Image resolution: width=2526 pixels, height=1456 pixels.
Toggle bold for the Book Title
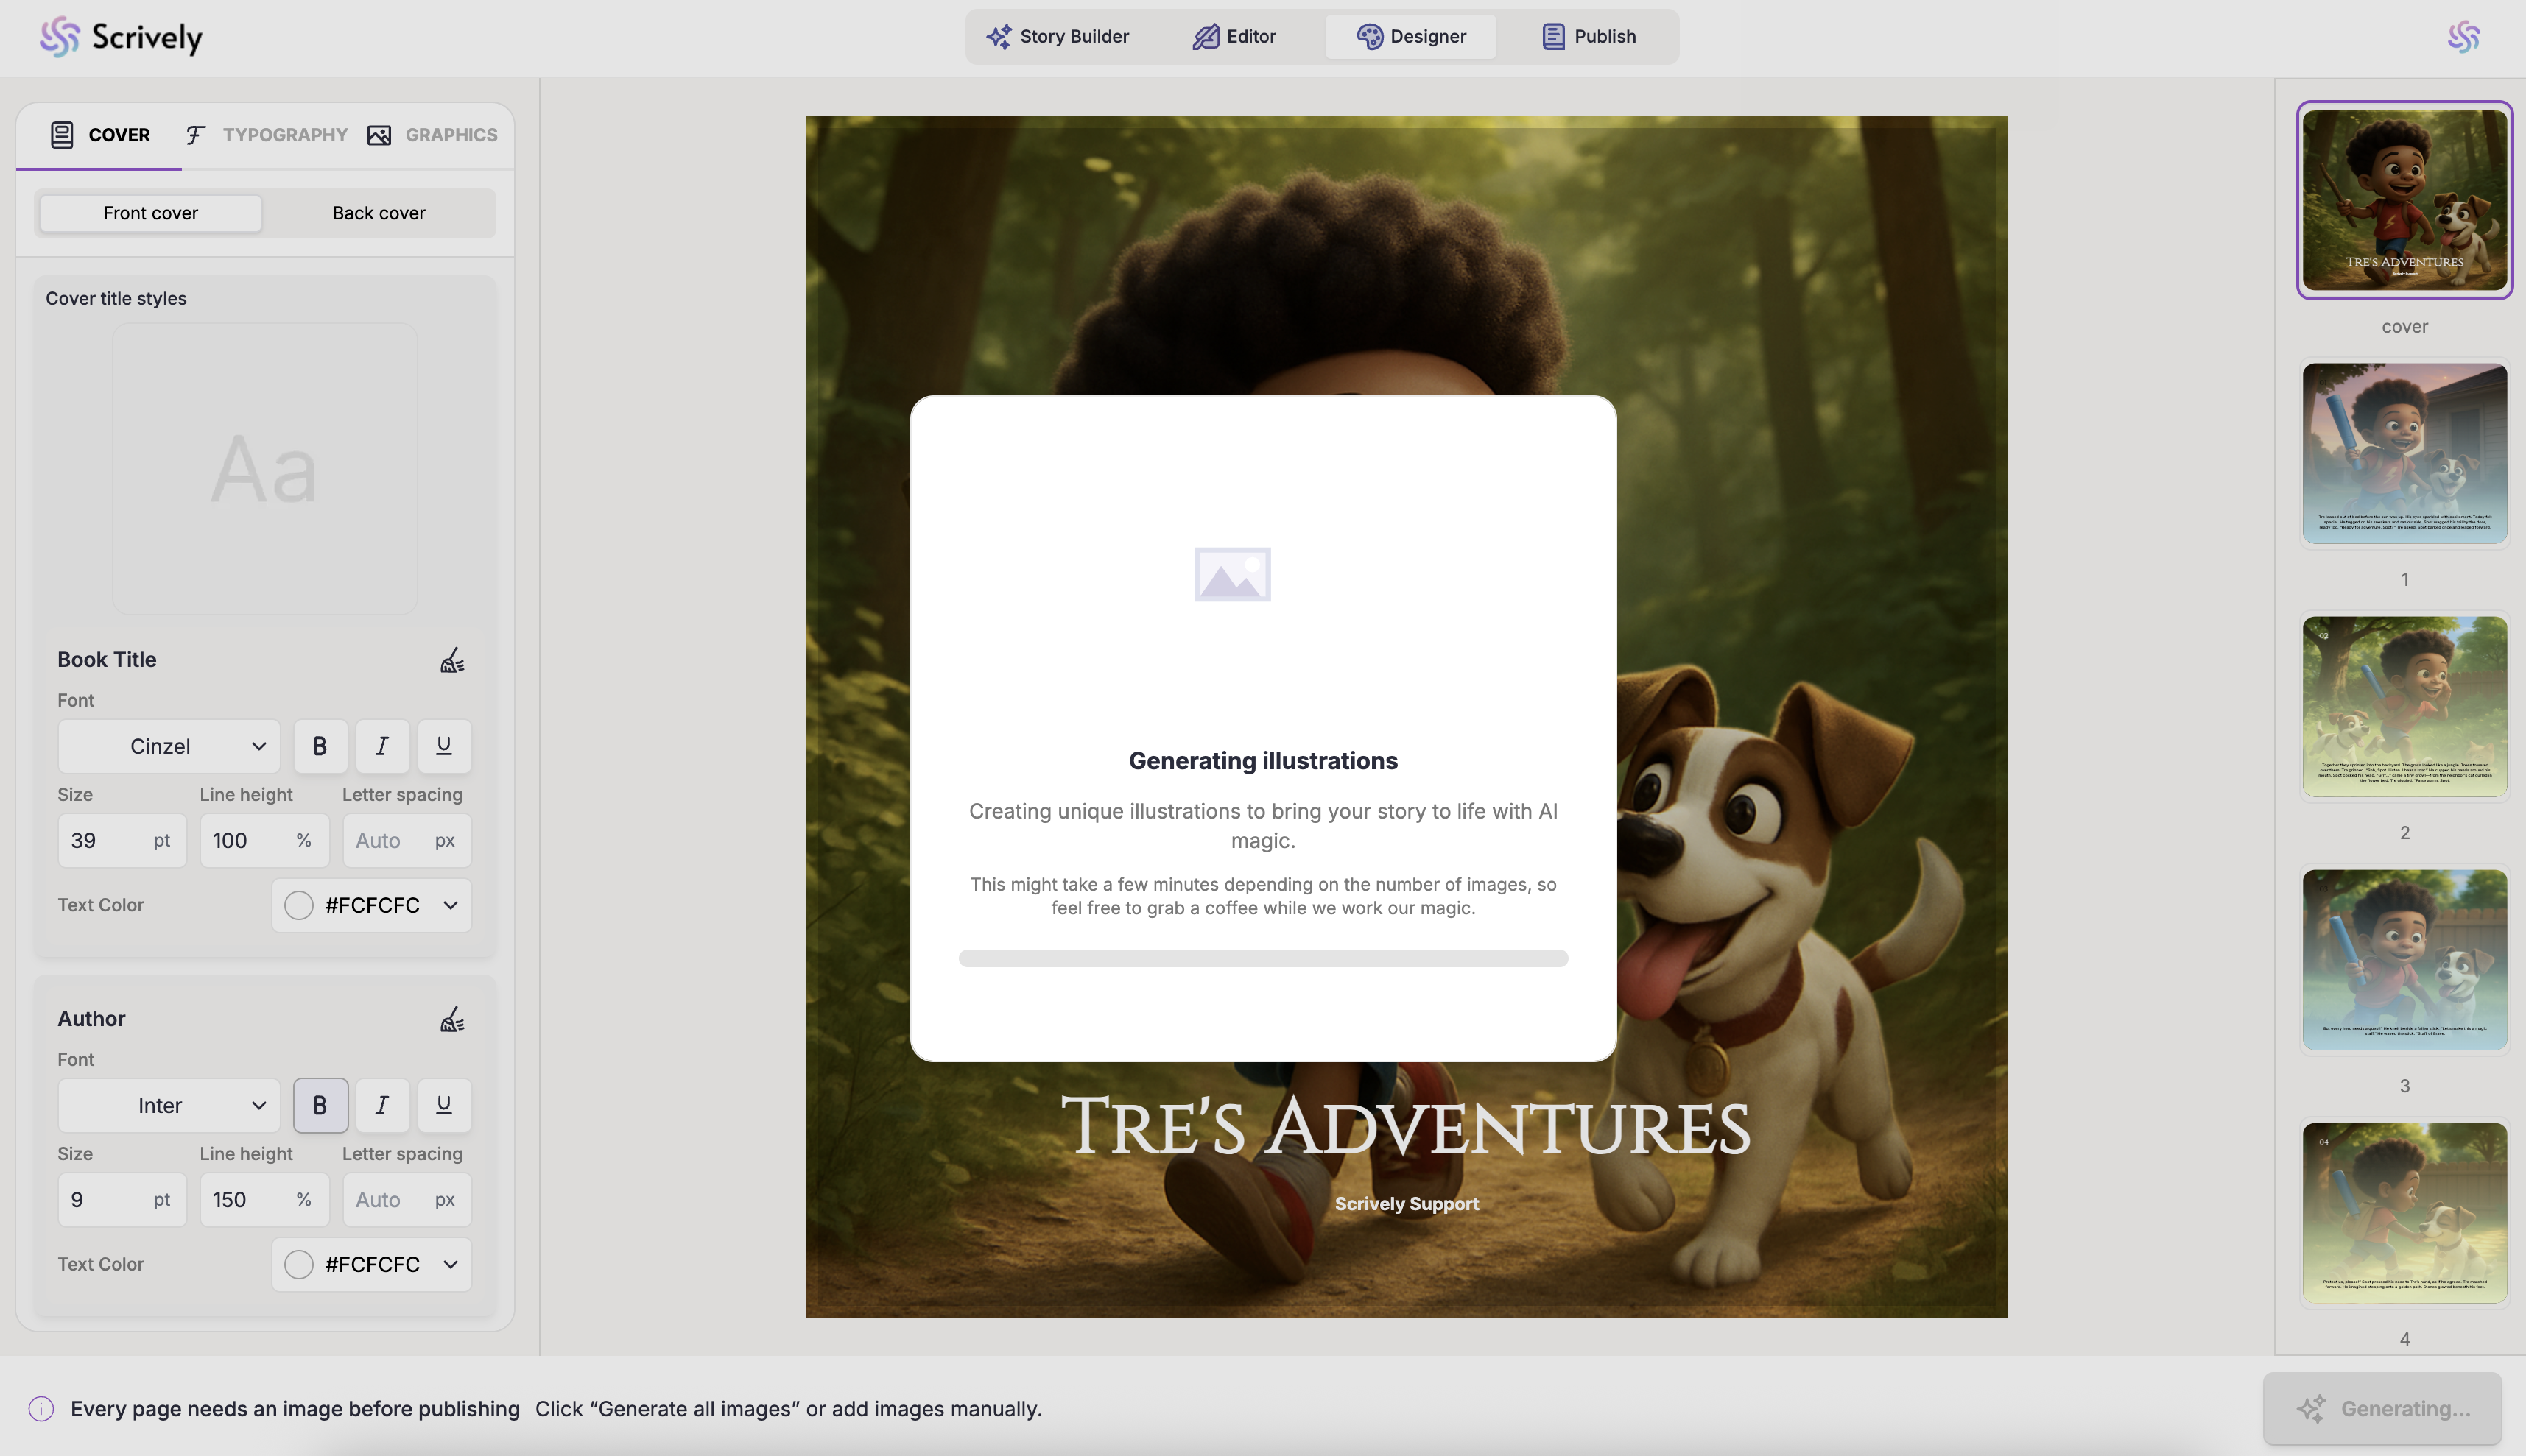coord(320,746)
